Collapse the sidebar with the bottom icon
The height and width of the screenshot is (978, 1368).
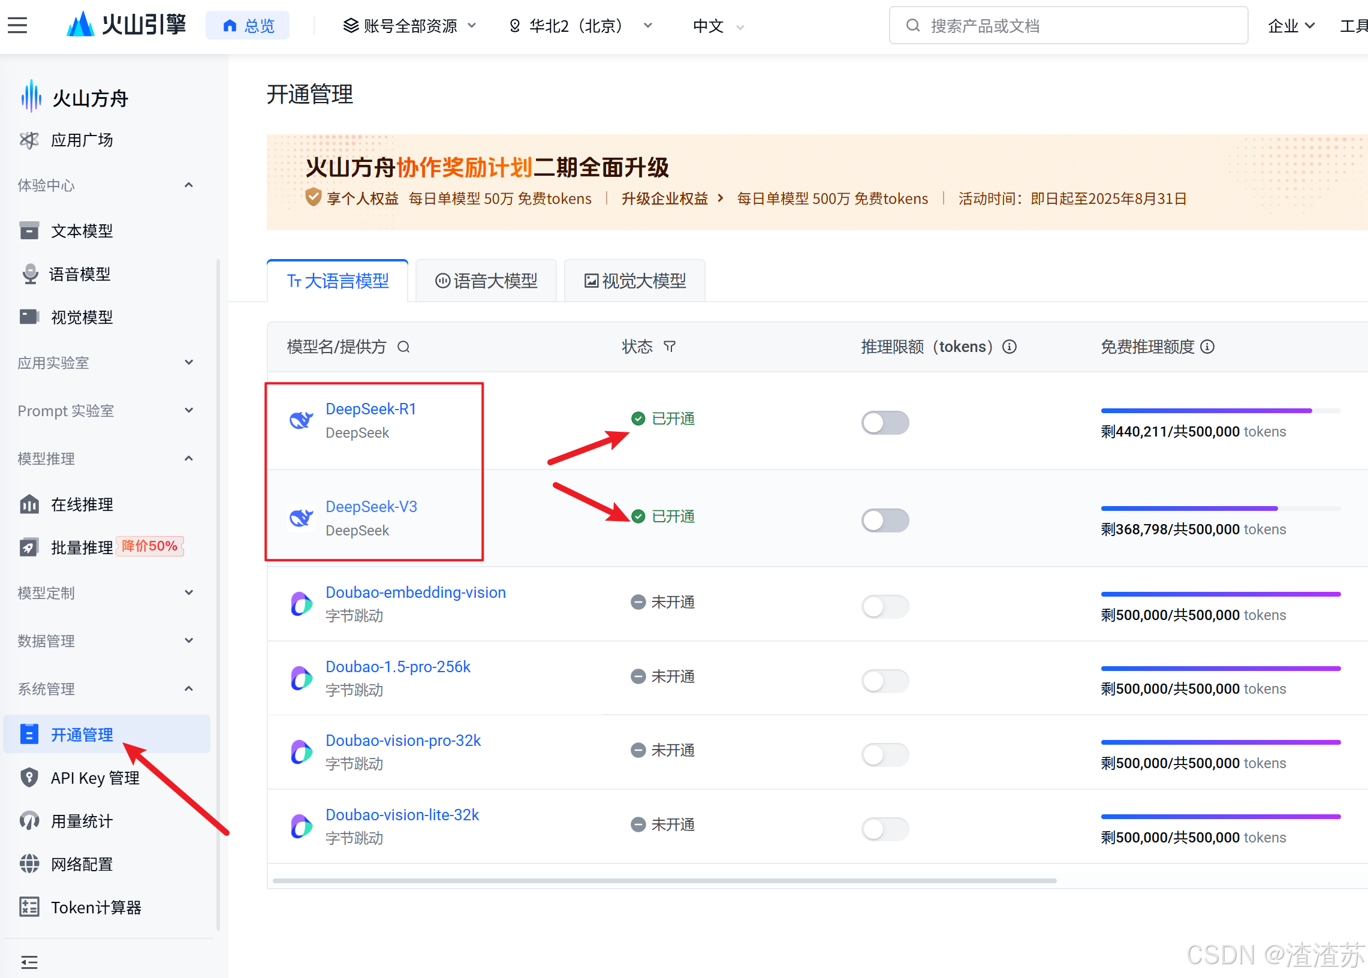(x=29, y=962)
